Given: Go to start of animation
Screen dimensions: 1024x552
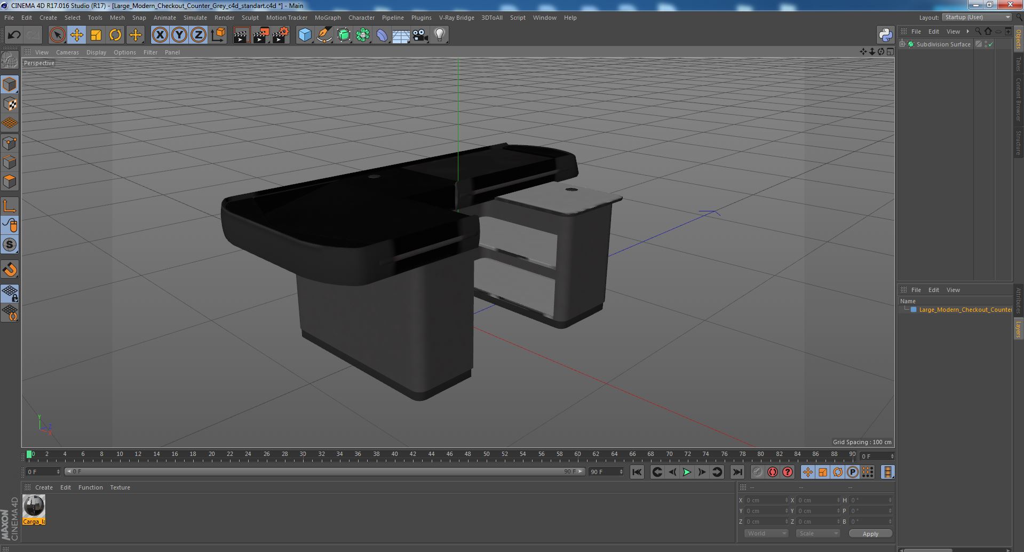Looking at the screenshot, I should click(x=637, y=472).
